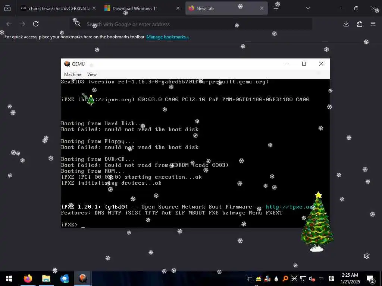The image size is (382, 286).
Task: Switch to the character.ai chat tab
Action: point(58,8)
